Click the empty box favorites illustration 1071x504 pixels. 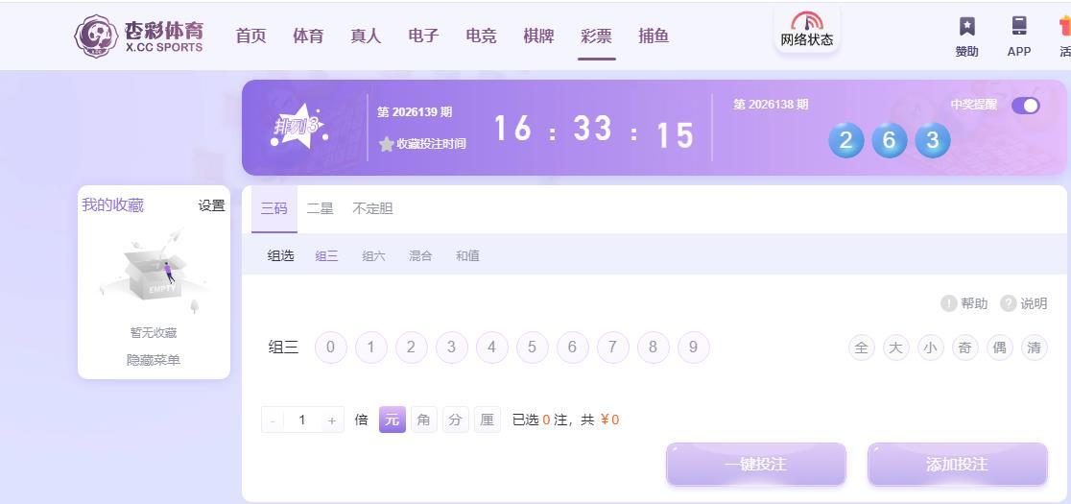(x=154, y=272)
